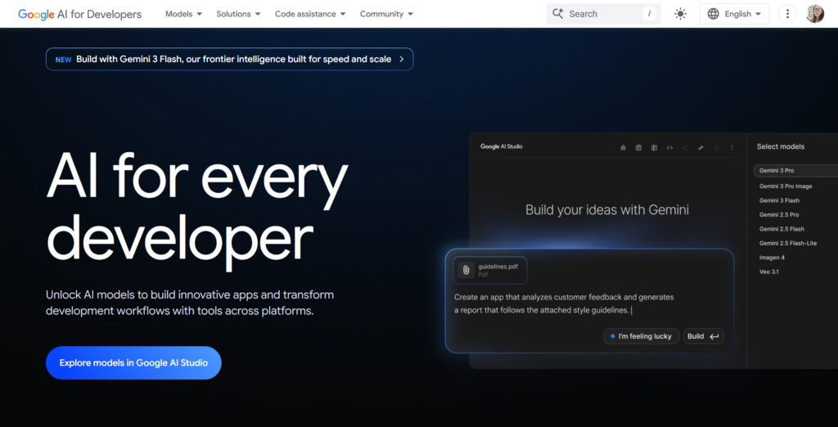Click the NEW badge on the announcement banner
Screen dimensions: 838x427
tap(64, 60)
